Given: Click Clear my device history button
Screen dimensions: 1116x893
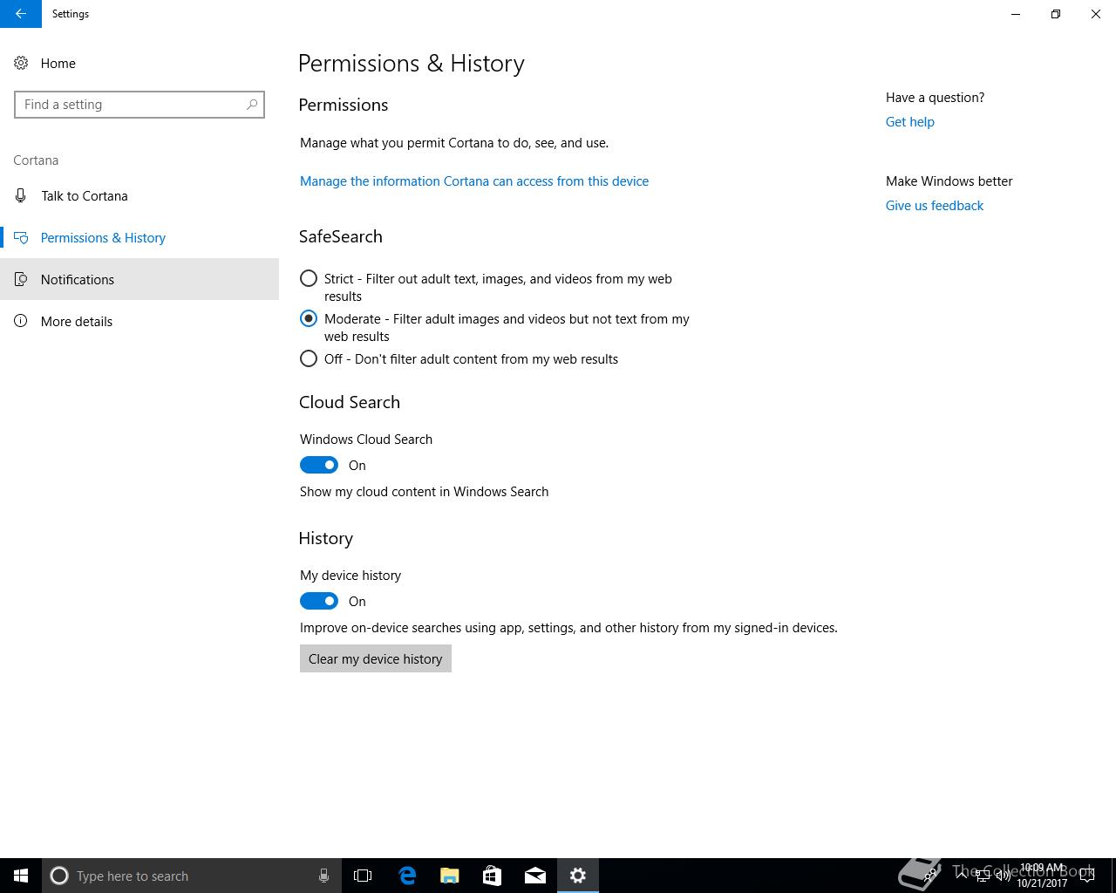Looking at the screenshot, I should (376, 658).
